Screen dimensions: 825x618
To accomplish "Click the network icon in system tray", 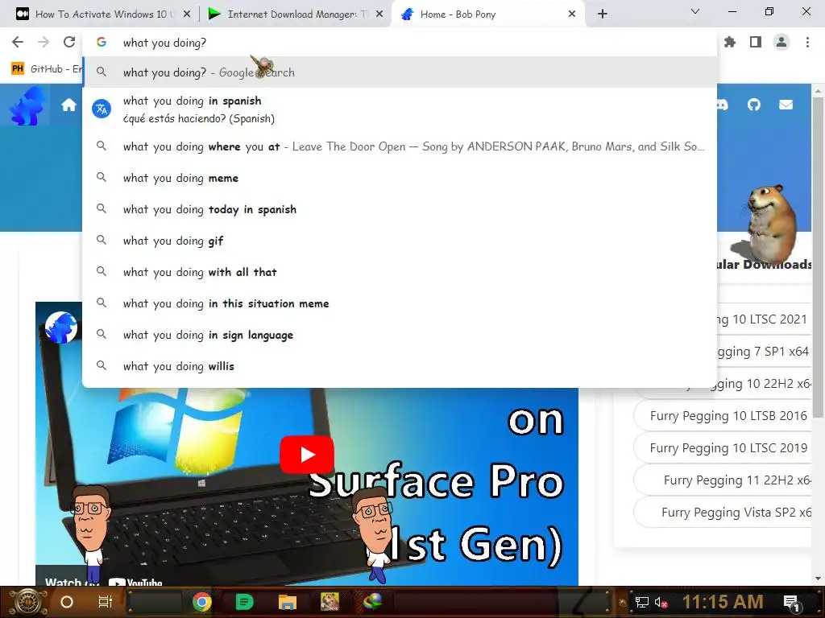I will (x=641, y=602).
